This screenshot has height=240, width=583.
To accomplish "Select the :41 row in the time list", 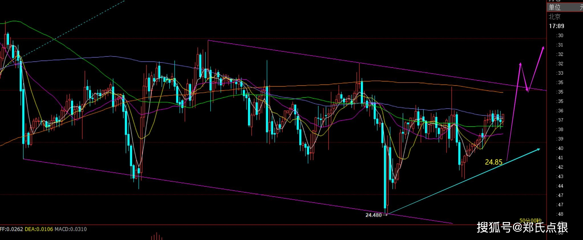I will tap(560, 158).
